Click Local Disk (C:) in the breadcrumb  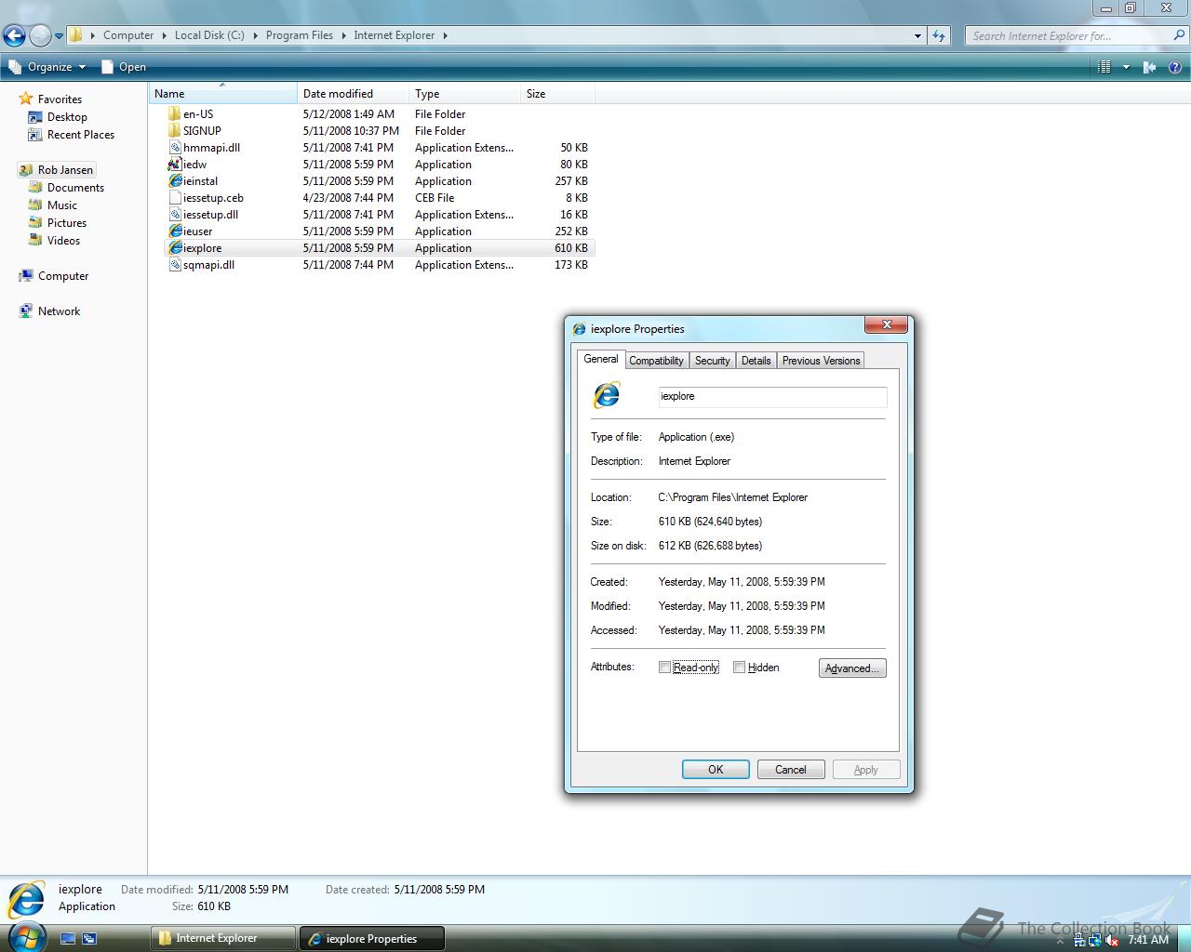(x=209, y=35)
